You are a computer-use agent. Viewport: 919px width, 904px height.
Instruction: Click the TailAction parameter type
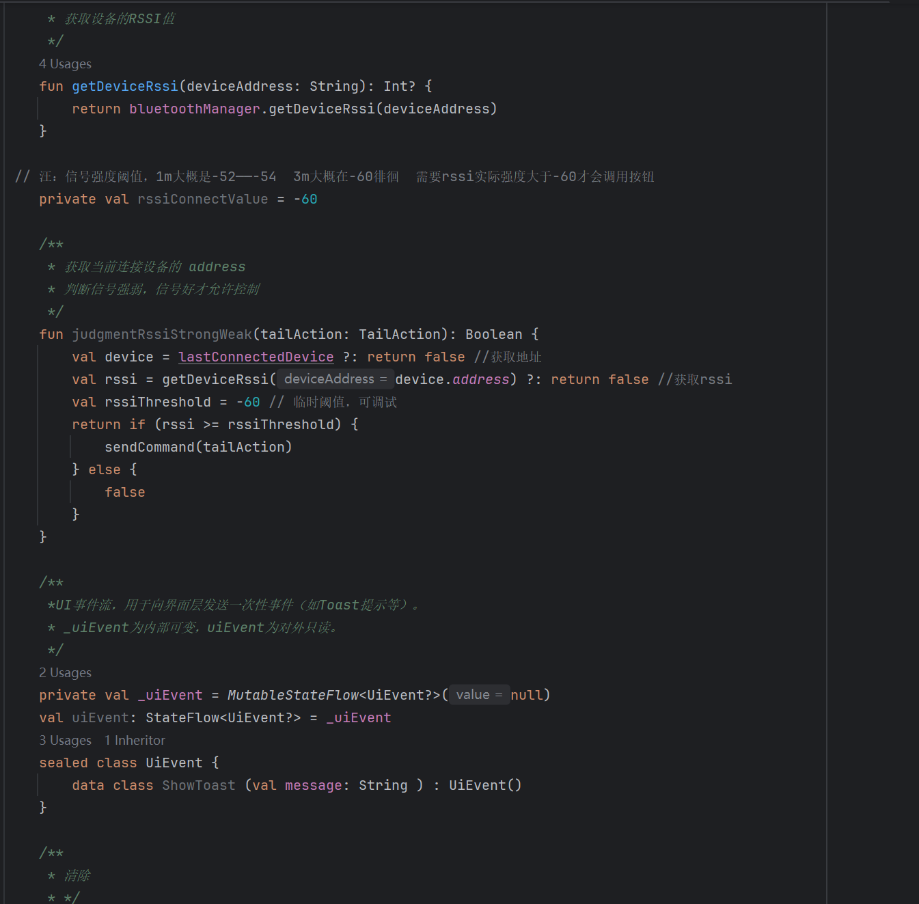[x=400, y=334]
